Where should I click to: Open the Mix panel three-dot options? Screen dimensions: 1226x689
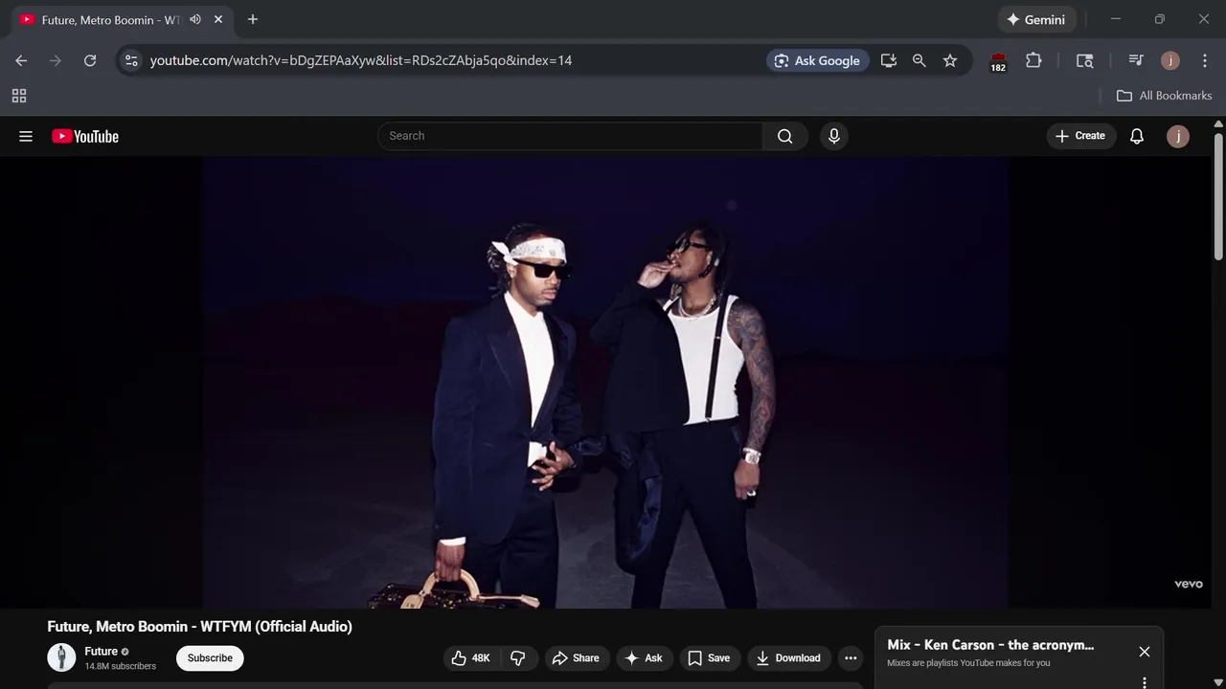1145,682
